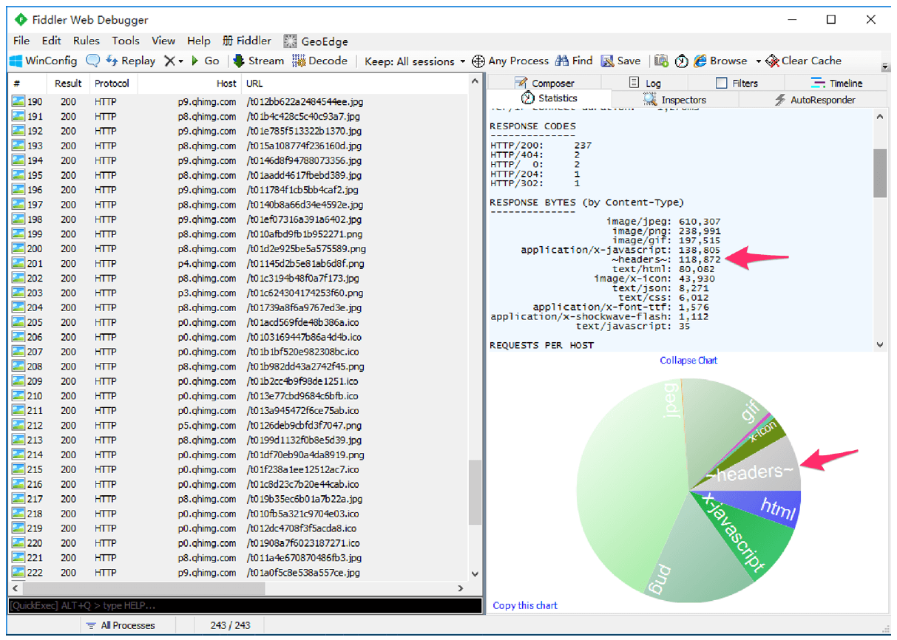Open the Help menu
The image size is (897, 640).
[x=199, y=41]
